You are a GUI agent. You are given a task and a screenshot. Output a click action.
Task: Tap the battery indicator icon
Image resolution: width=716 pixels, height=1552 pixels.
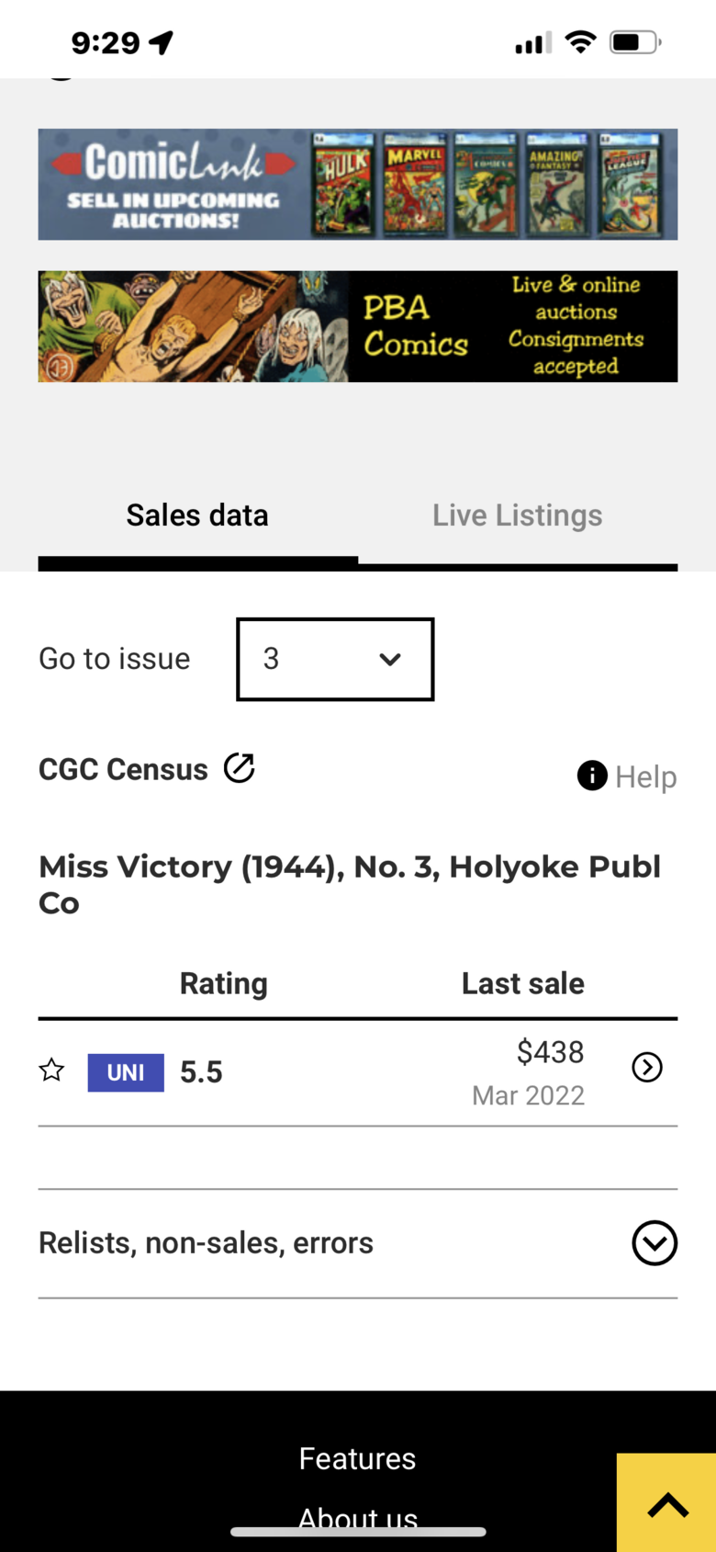coord(635,42)
